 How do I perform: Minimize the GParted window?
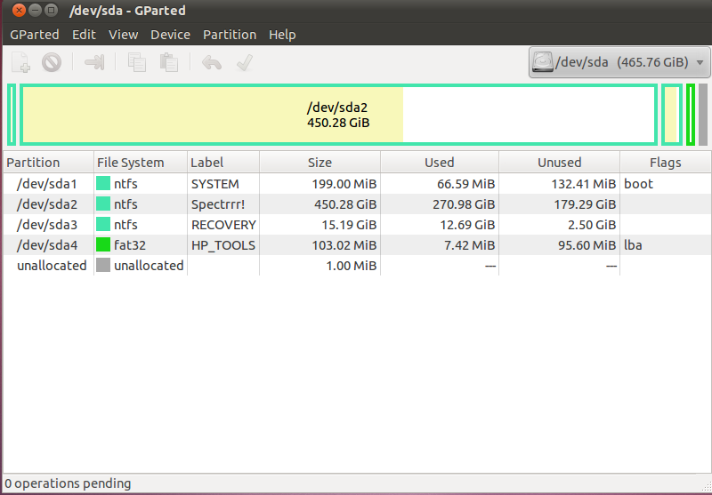coord(36,10)
